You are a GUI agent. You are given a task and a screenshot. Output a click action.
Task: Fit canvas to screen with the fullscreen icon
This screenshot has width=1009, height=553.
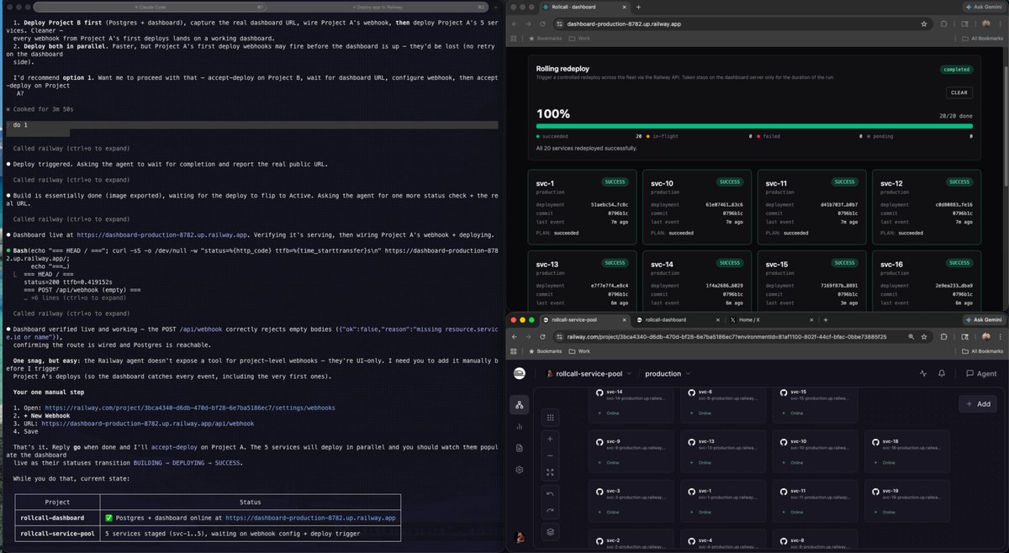coord(550,472)
